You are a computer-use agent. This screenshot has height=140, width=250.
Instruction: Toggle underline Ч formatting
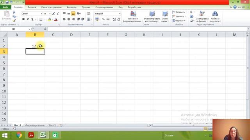[x=32, y=19]
